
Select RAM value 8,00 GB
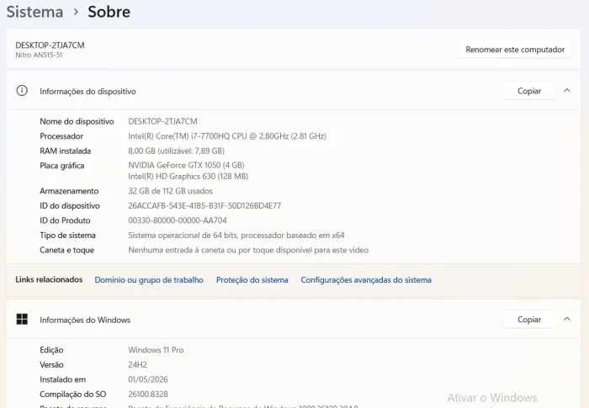click(x=176, y=151)
